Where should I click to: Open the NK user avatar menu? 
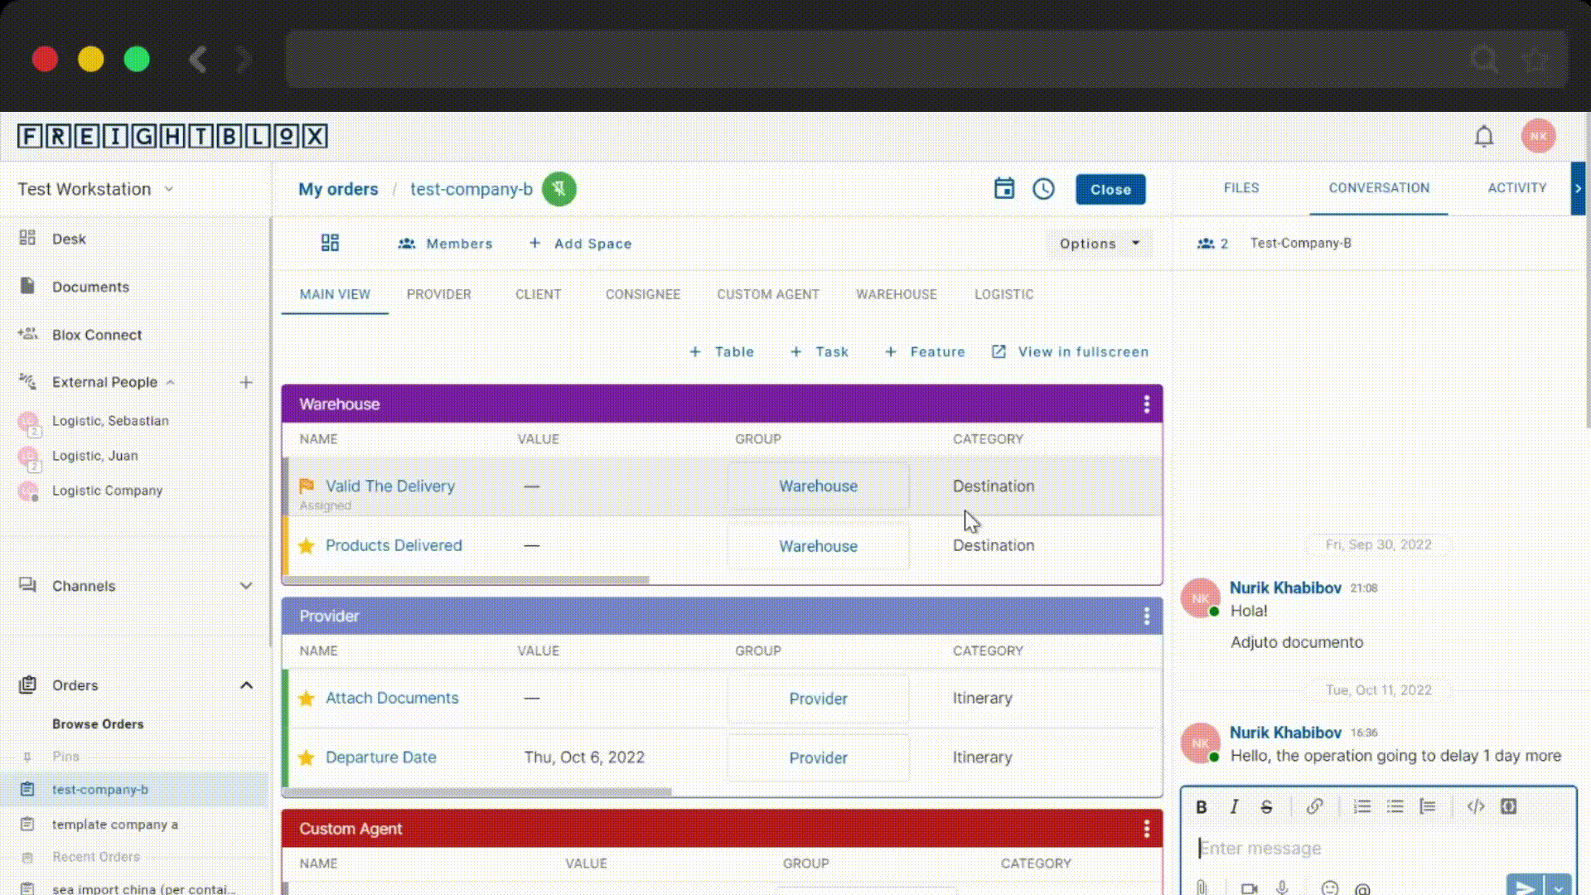[1538, 137]
